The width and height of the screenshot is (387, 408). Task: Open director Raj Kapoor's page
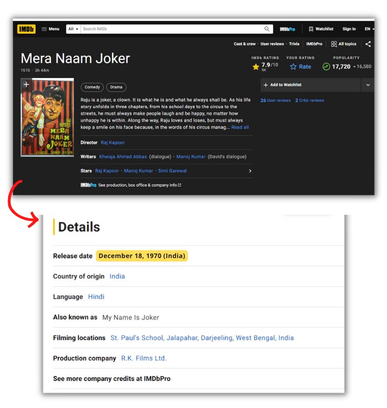pos(113,143)
